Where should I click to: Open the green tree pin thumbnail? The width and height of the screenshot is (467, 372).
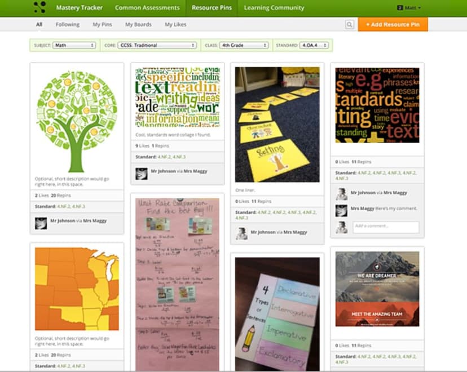[77, 120]
